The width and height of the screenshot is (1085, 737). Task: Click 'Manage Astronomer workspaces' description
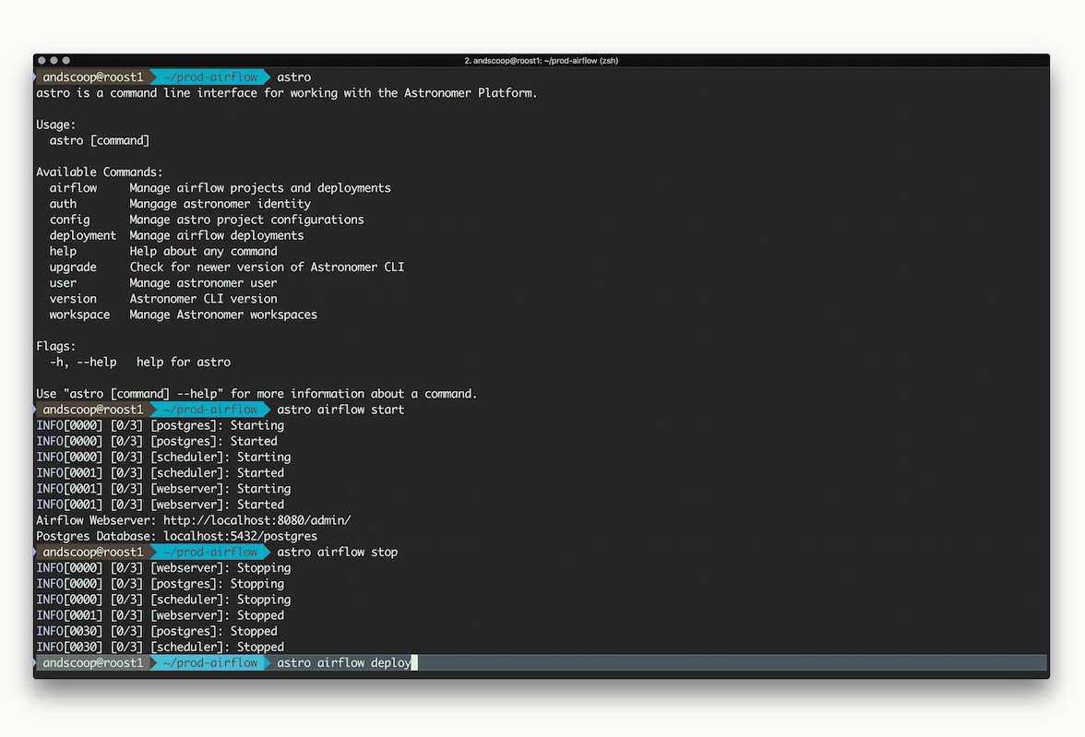point(223,315)
